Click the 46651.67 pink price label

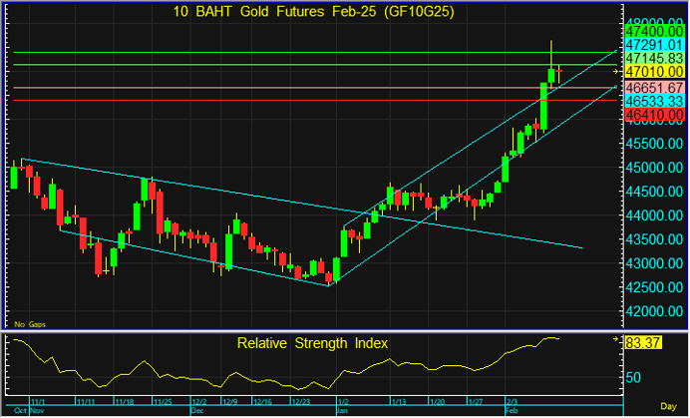(653, 88)
